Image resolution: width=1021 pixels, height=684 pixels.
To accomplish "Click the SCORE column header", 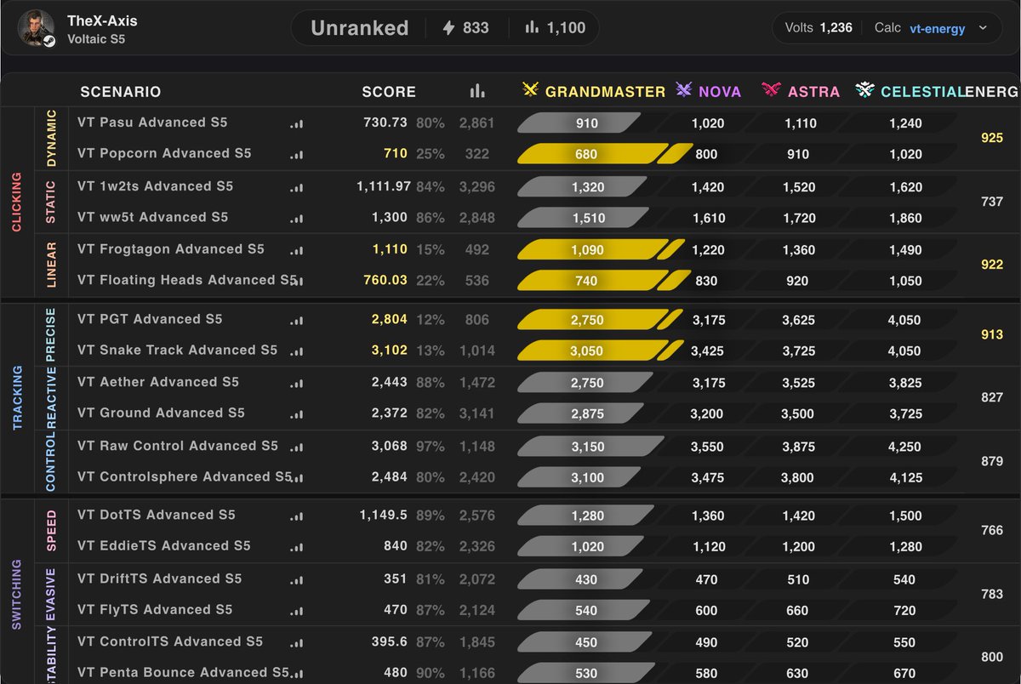I will pos(389,92).
